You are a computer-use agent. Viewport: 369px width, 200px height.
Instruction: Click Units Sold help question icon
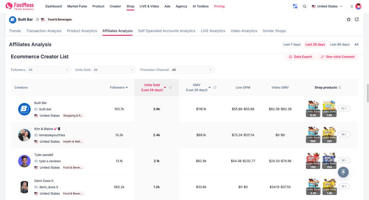tap(170, 88)
